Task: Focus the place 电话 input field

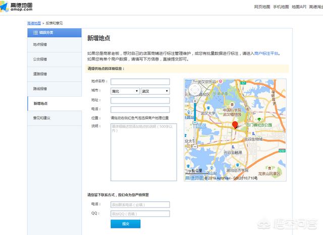Action: click(140, 109)
